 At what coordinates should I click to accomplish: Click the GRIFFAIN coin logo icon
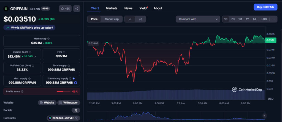pos(6,9)
